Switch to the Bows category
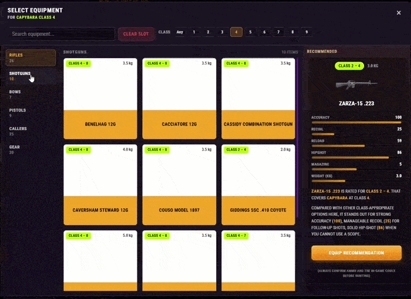 pos(31,94)
